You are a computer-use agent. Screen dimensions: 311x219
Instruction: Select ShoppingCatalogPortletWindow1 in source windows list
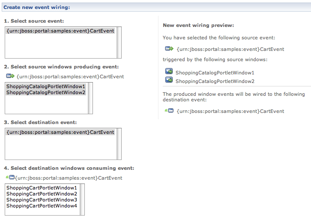click(46, 86)
